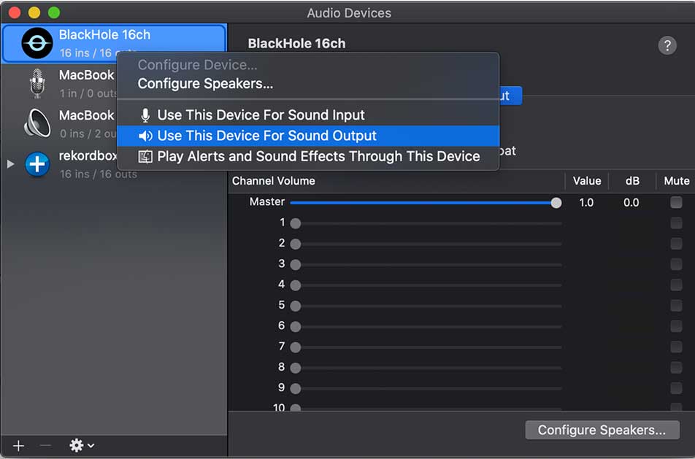Choose Use This Device For Sound Output
695x459 pixels.
266,136
